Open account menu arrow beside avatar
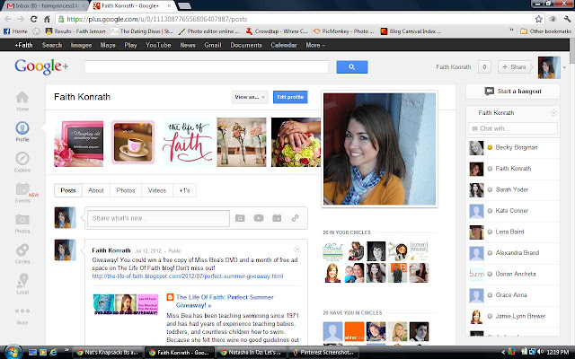Viewport: 575px width, 359px height. click(x=565, y=67)
